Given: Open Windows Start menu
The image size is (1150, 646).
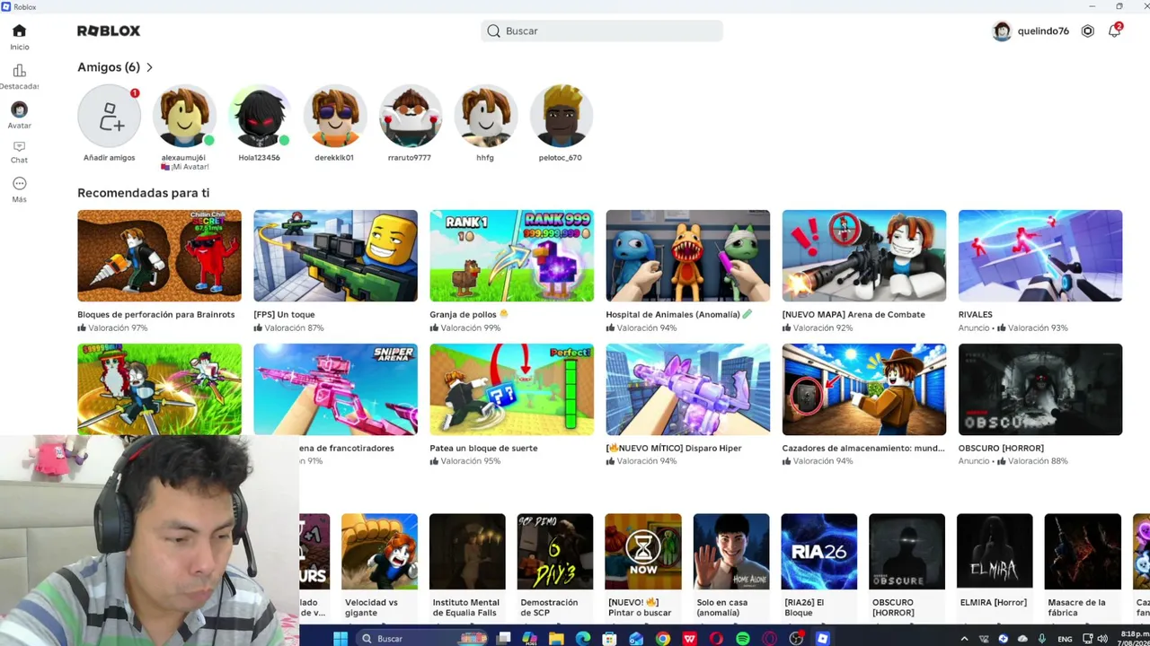Looking at the screenshot, I should pos(341,639).
